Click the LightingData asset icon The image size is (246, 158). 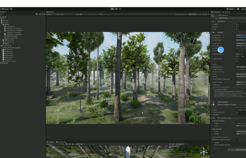coord(6,26)
